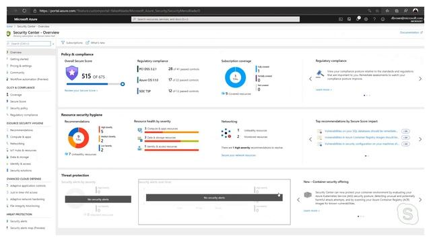
Task: Open the help question mark icon
Action: coord(374,19)
